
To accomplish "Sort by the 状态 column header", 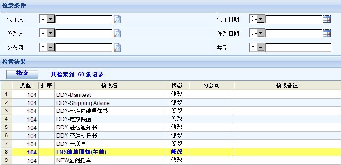I will (177, 85).
